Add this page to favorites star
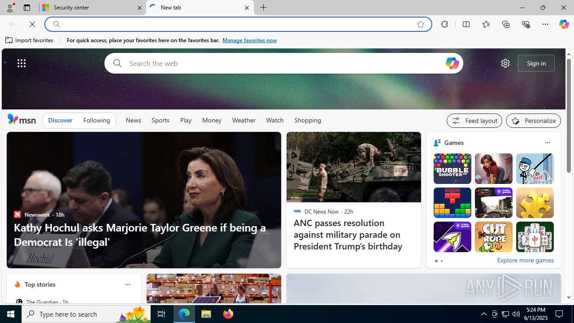Image resolution: width=574 pixels, height=323 pixels. pos(421,24)
